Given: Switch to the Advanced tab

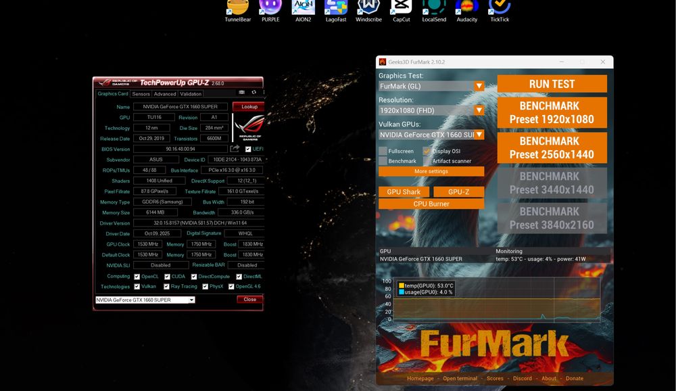Looking at the screenshot, I should click(x=165, y=93).
